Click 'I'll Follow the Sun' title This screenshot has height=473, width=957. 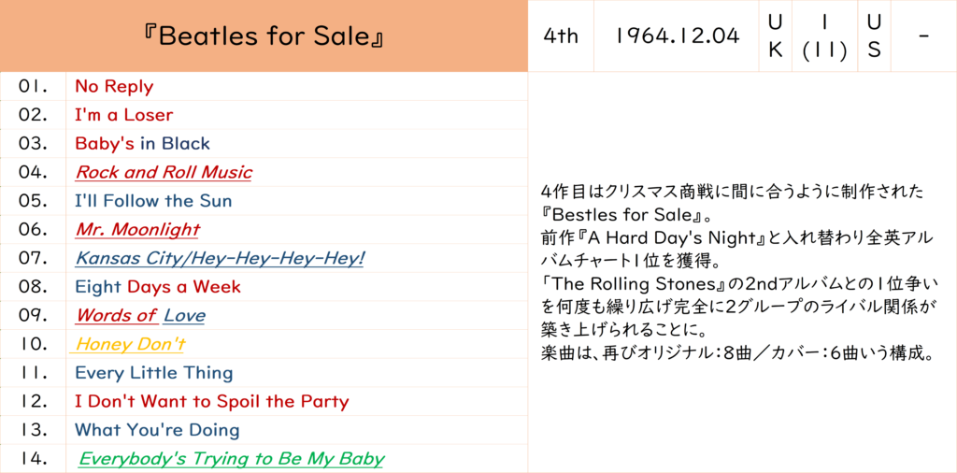[153, 201]
